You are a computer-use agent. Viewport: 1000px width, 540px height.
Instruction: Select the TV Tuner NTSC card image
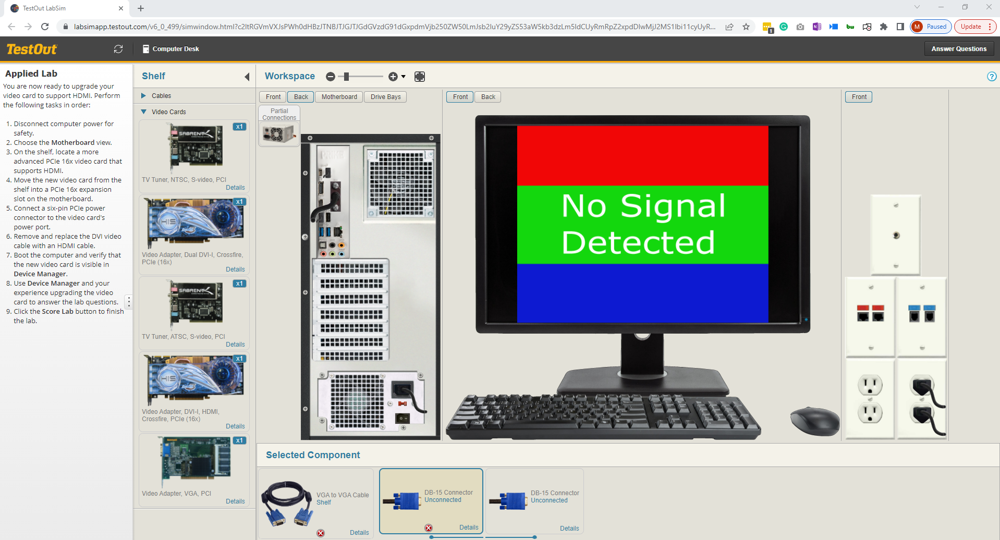pos(195,148)
